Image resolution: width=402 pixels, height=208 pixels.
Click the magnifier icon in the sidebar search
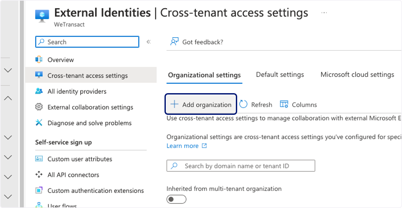[42, 42]
